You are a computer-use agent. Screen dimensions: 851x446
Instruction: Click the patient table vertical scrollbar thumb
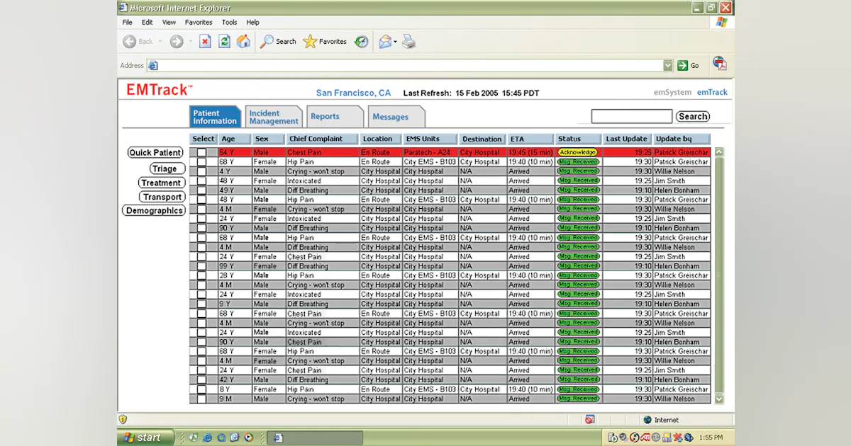719,275
